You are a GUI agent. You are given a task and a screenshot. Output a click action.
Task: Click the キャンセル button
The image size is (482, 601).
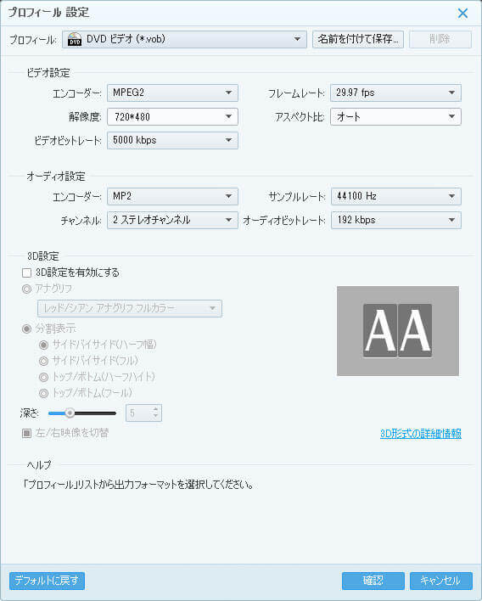click(x=441, y=581)
